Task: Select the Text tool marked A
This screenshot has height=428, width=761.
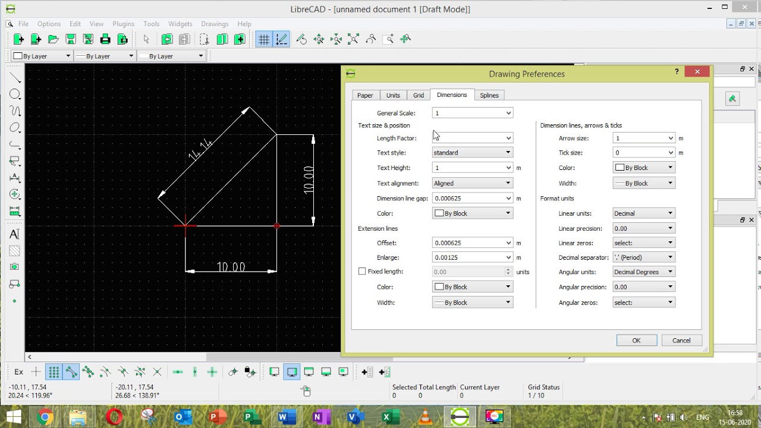Action: click(x=15, y=234)
